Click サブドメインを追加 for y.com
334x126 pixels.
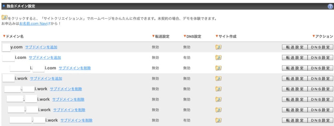[41, 47]
